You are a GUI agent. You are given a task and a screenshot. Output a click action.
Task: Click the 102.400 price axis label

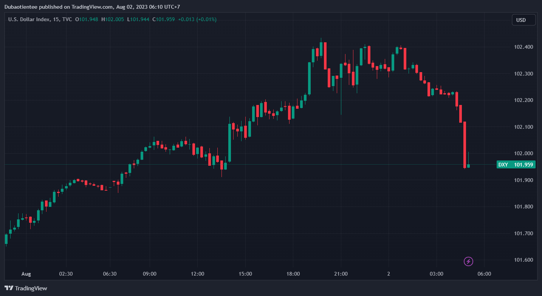(x=523, y=47)
